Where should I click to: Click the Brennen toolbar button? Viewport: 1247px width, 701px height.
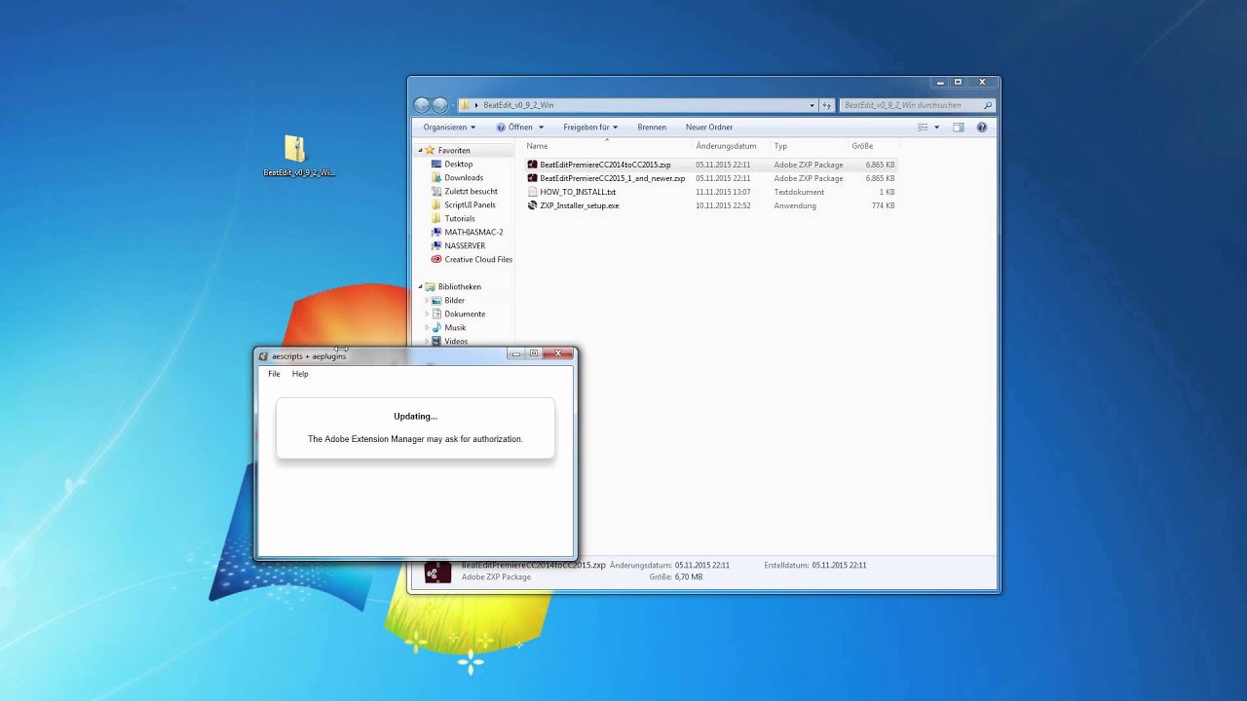652,128
